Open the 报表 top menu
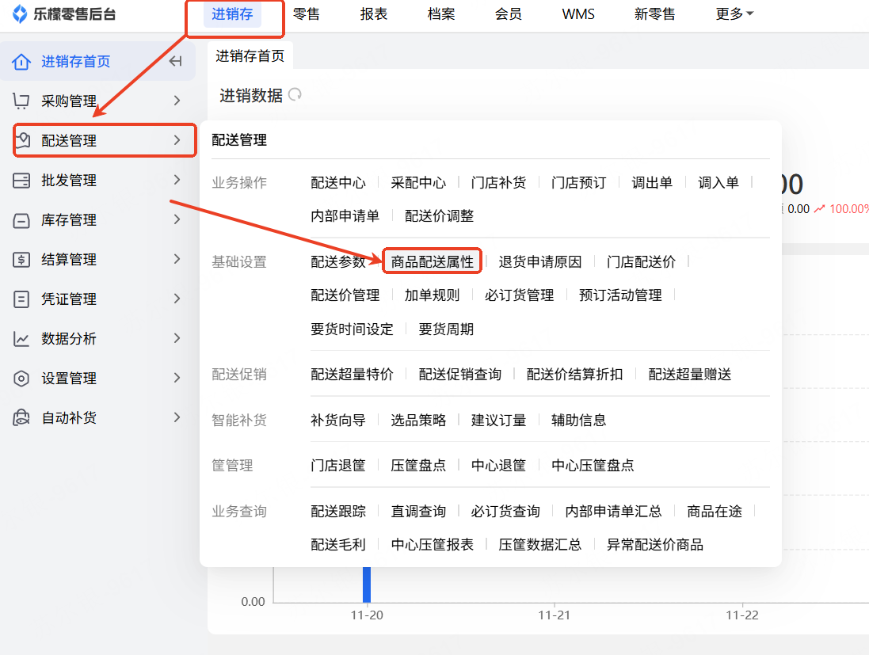This screenshot has height=655, width=869. (x=374, y=13)
